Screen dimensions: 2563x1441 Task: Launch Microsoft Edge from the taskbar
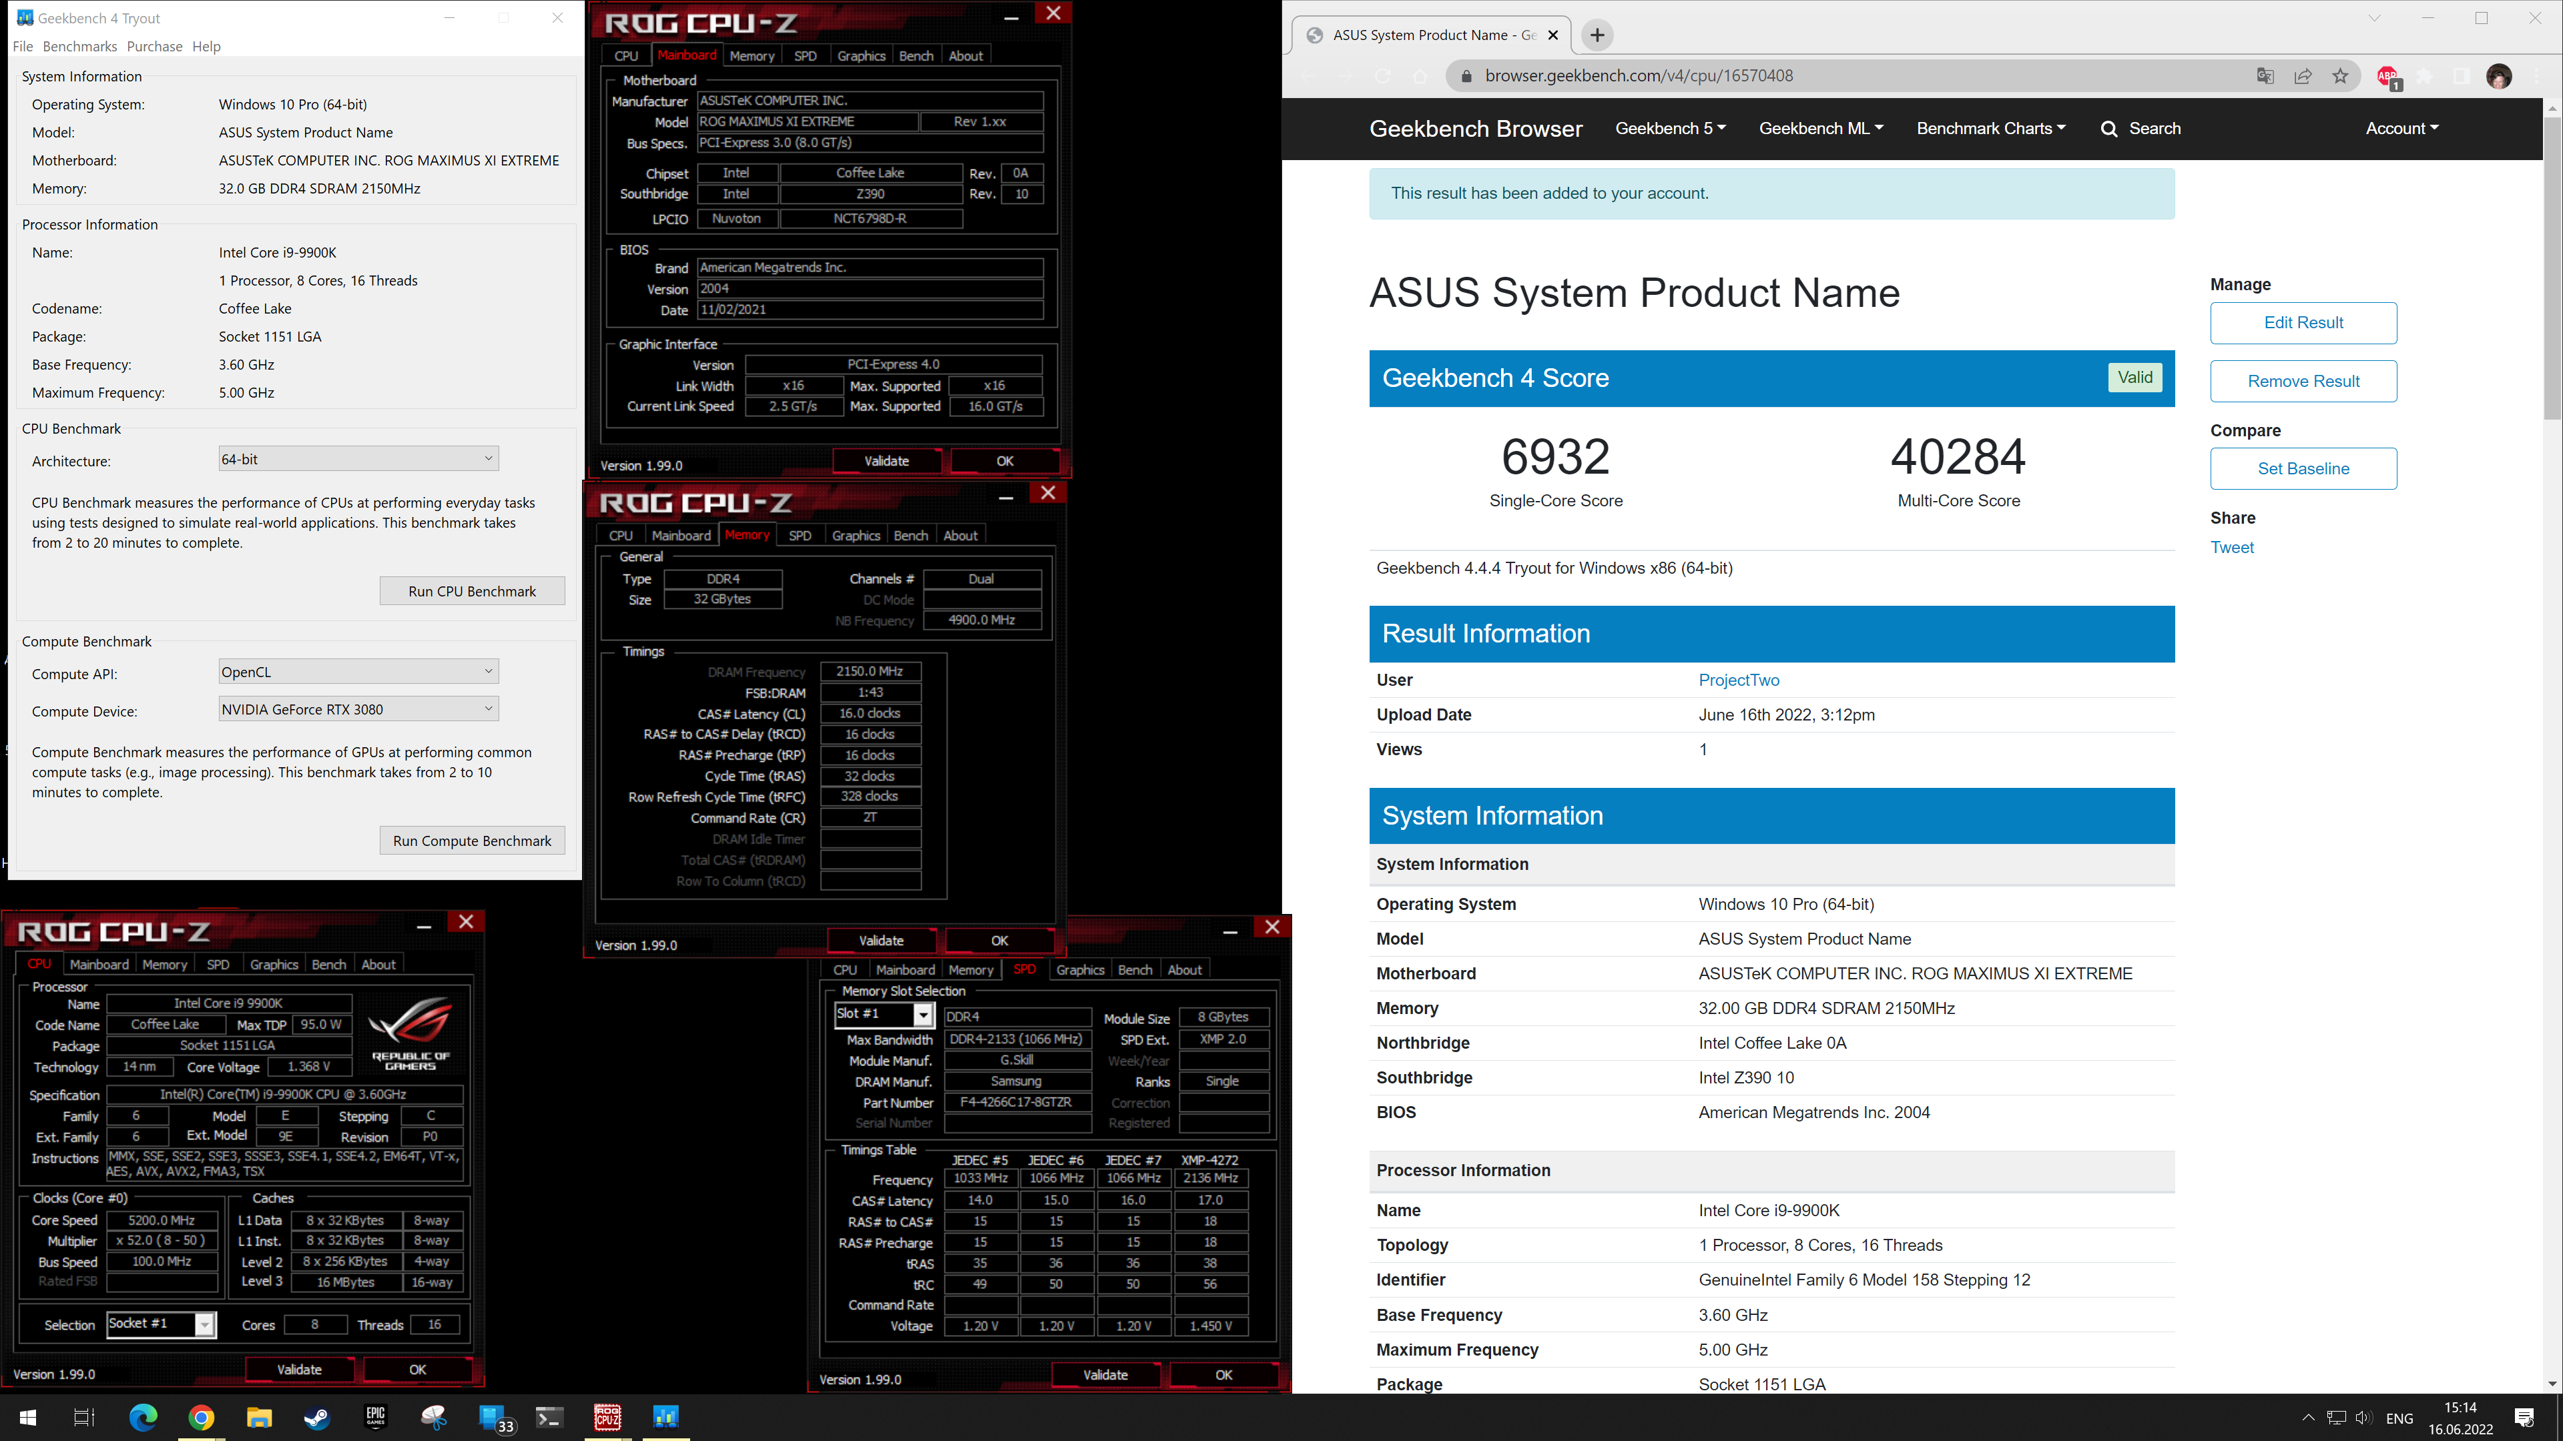[x=144, y=1417]
